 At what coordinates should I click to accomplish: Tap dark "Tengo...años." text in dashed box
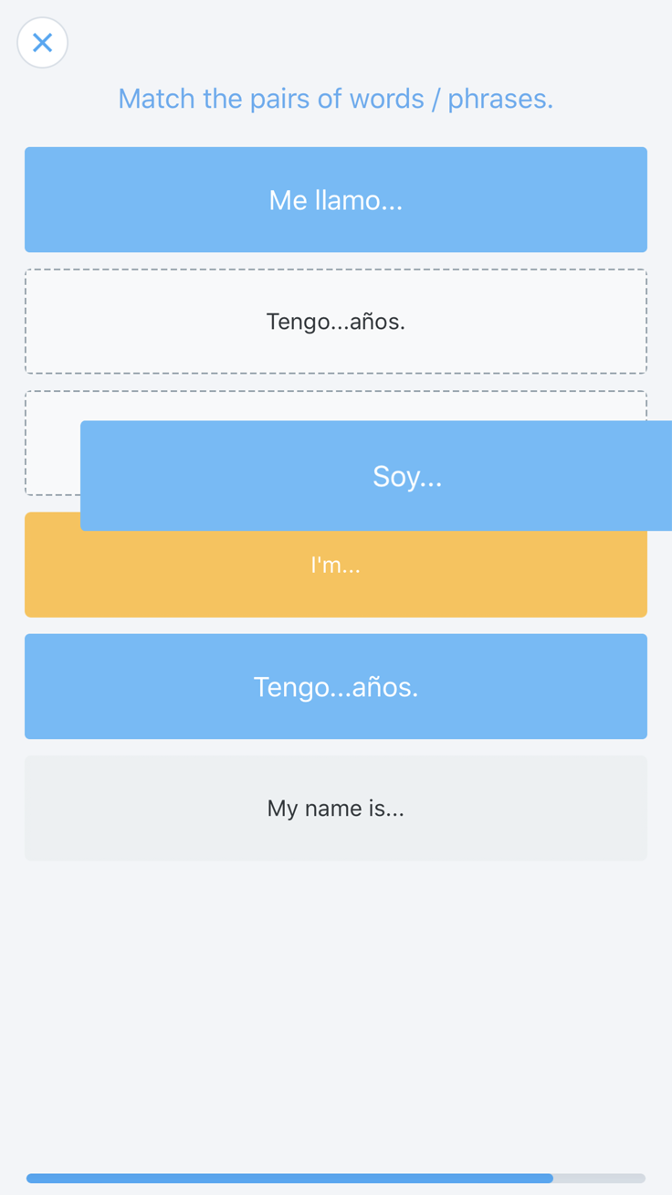[x=336, y=322]
